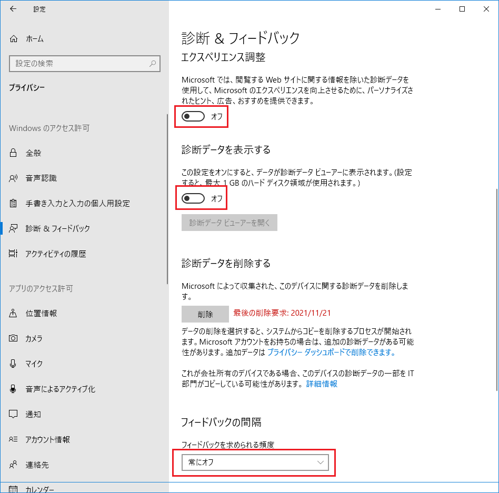Image resolution: width=499 pixels, height=493 pixels.
Task: Open the 詳細情報 link
Action: [322, 384]
